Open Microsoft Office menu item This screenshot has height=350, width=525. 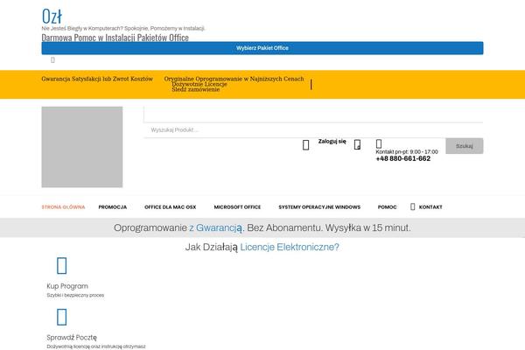(237, 207)
